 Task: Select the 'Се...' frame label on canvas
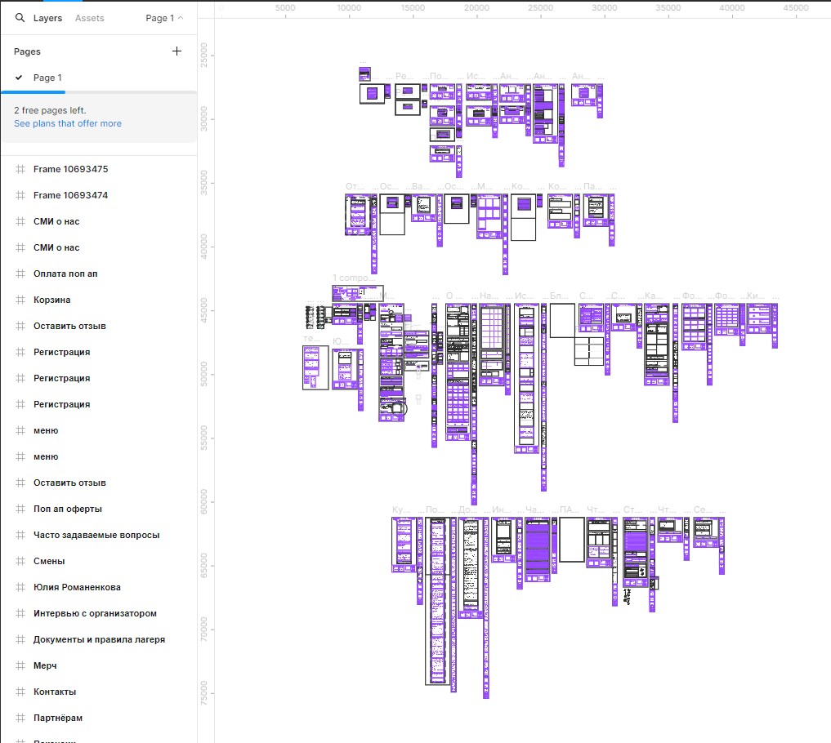click(703, 509)
